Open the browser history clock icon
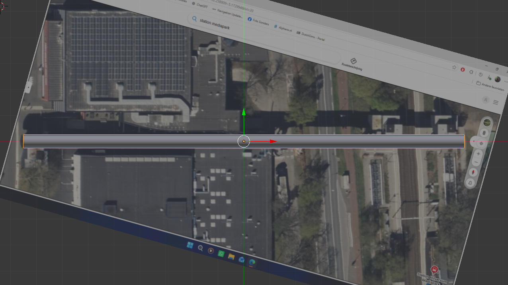This screenshot has height=285, width=508. (481, 75)
